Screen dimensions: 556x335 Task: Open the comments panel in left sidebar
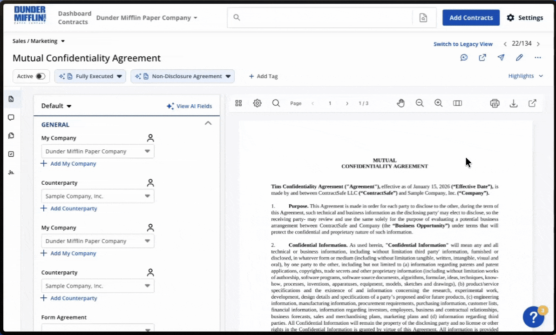point(11,117)
